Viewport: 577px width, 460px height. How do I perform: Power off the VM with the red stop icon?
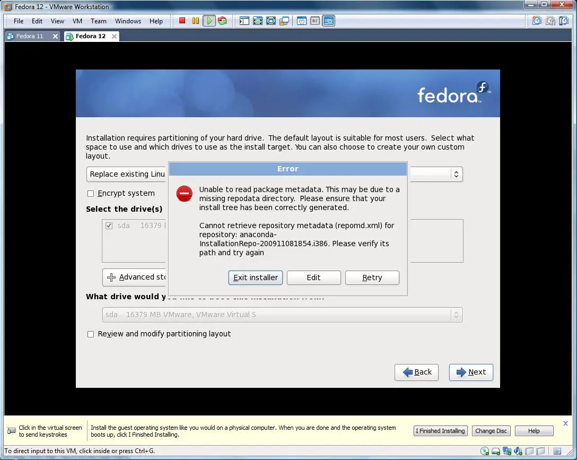pyautogui.click(x=182, y=21)
